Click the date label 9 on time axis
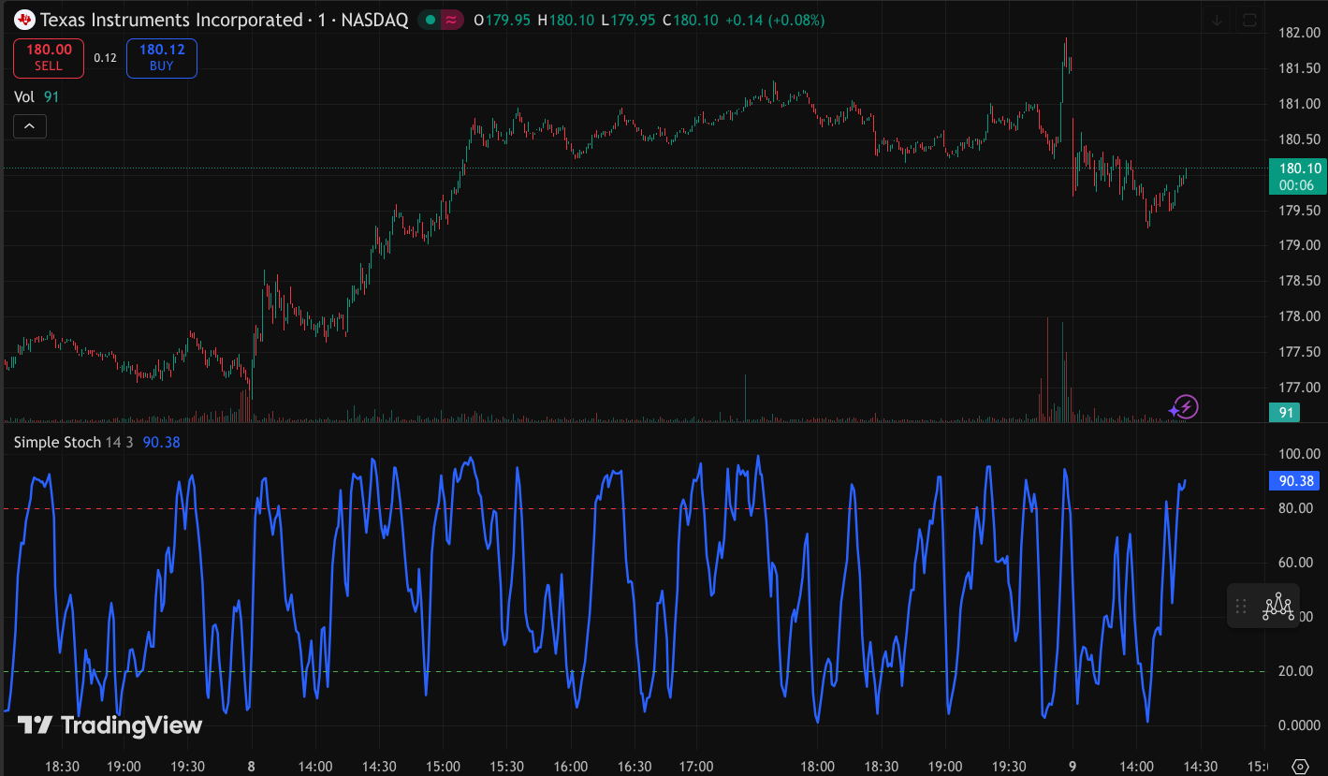Image resolution: width=1328 pixels, height=776 pixels. point(1072,766)
